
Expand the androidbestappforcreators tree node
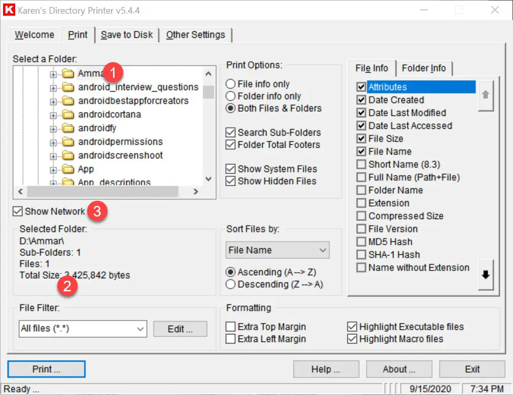pyautogui.click(x=53, y=102)
